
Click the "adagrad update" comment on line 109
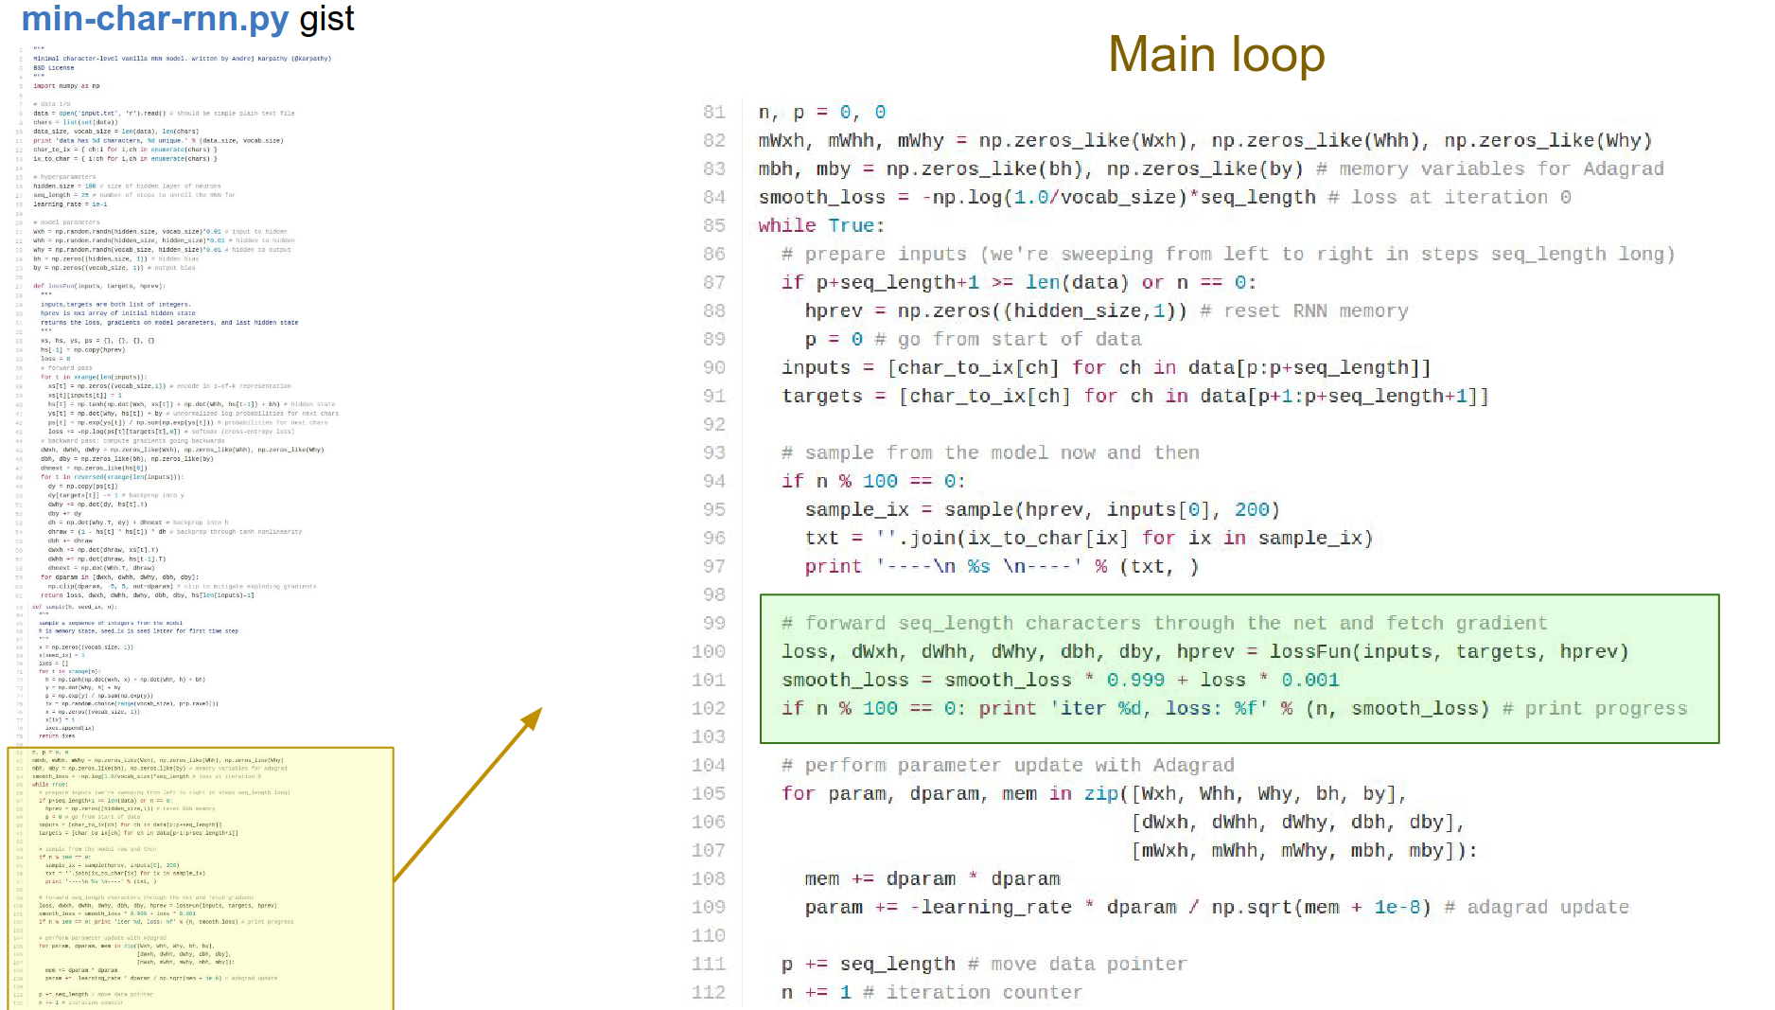click(1547, 908)
